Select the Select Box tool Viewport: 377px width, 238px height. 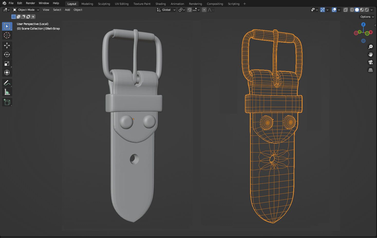pyautogui.click(x=7, y=26)
